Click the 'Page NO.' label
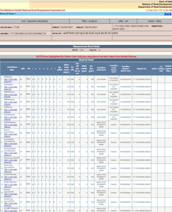Image resolution: width=172 pixels, height=212 pixels. coord(93,50)
